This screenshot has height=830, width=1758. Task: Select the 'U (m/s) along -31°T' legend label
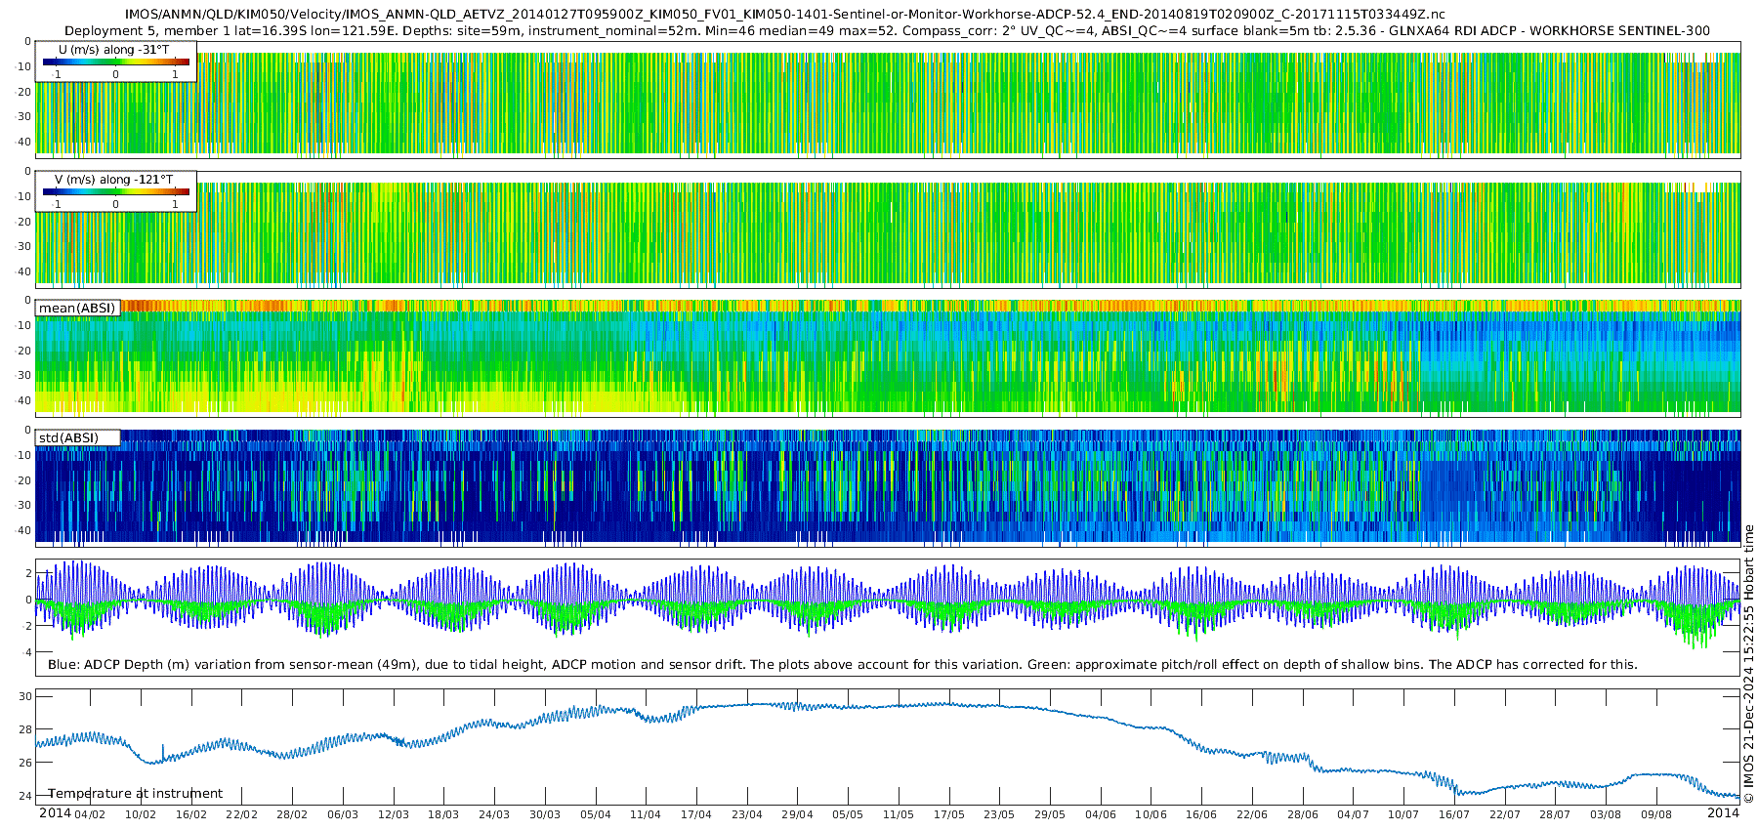[x=113, y=49]
